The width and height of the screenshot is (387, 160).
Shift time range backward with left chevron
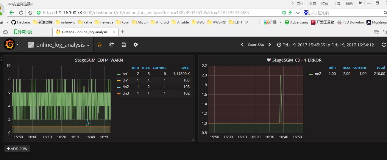(242, 45)
